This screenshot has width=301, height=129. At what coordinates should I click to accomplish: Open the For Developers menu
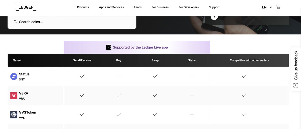(x=189, y=7)
